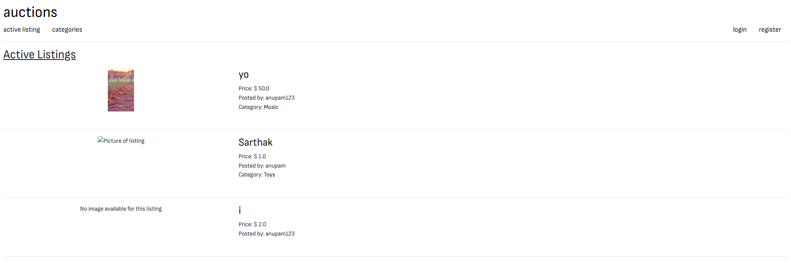Open the Sarthak listing title

(x=255, y=142)
